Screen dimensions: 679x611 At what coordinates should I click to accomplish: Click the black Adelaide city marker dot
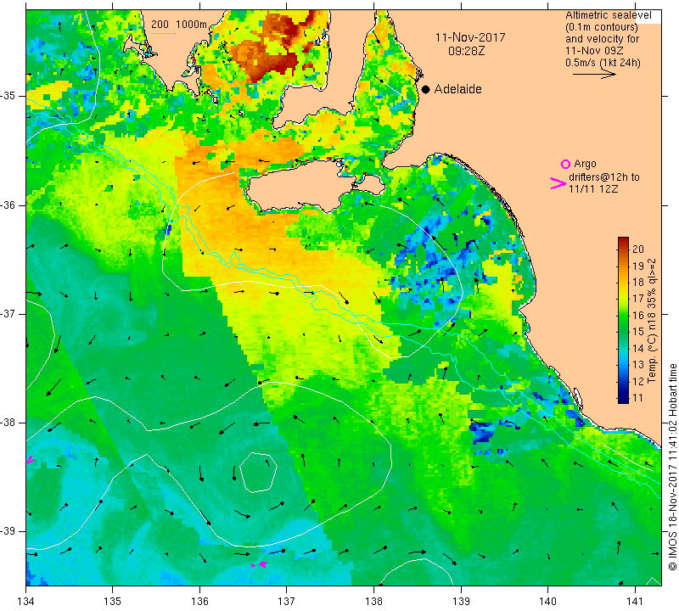coord(426,89)
